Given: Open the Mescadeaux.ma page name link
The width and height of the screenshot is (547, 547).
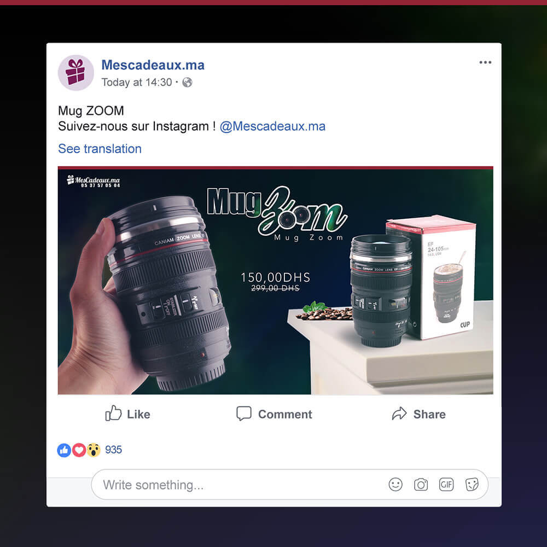Looking at the screenshot, I should point(153,65).
